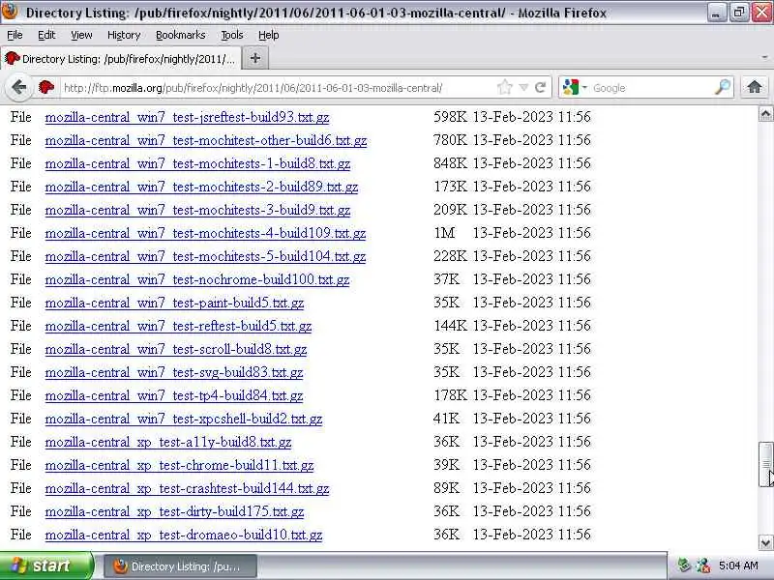This screenshot has height=580, width=774.
Task: Open the History menu
Action: 124,35
